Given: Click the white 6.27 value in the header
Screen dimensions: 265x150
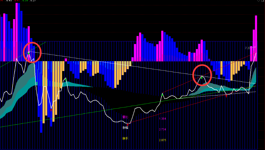Looking at the screenshot, I should 33,1.
